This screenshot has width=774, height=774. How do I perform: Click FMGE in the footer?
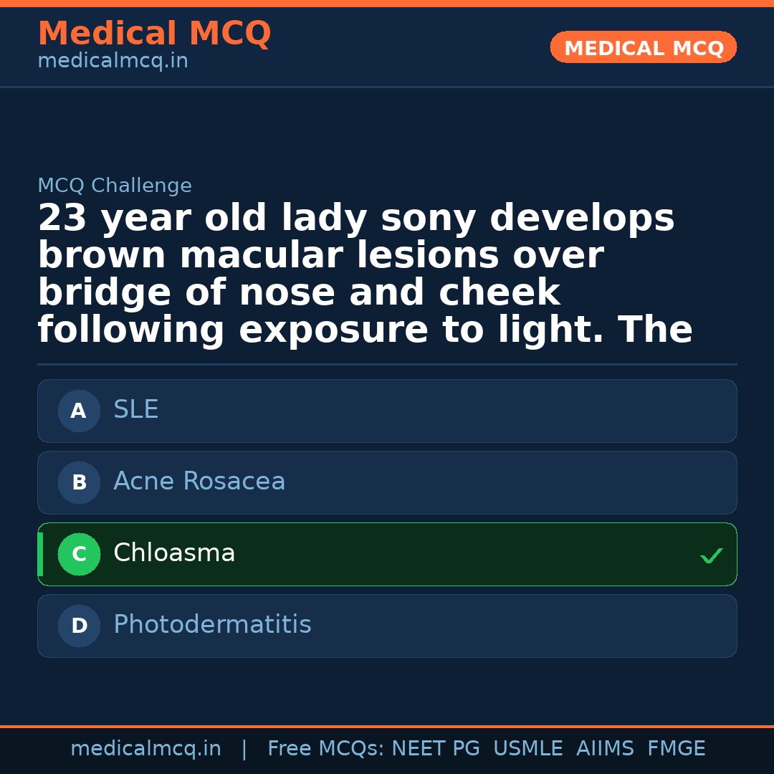676,749
